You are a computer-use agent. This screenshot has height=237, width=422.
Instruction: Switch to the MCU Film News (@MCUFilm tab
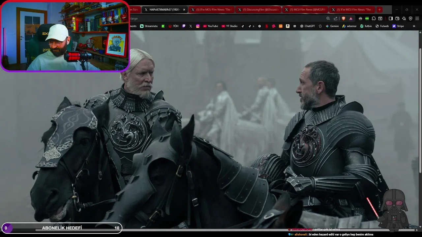305,10
